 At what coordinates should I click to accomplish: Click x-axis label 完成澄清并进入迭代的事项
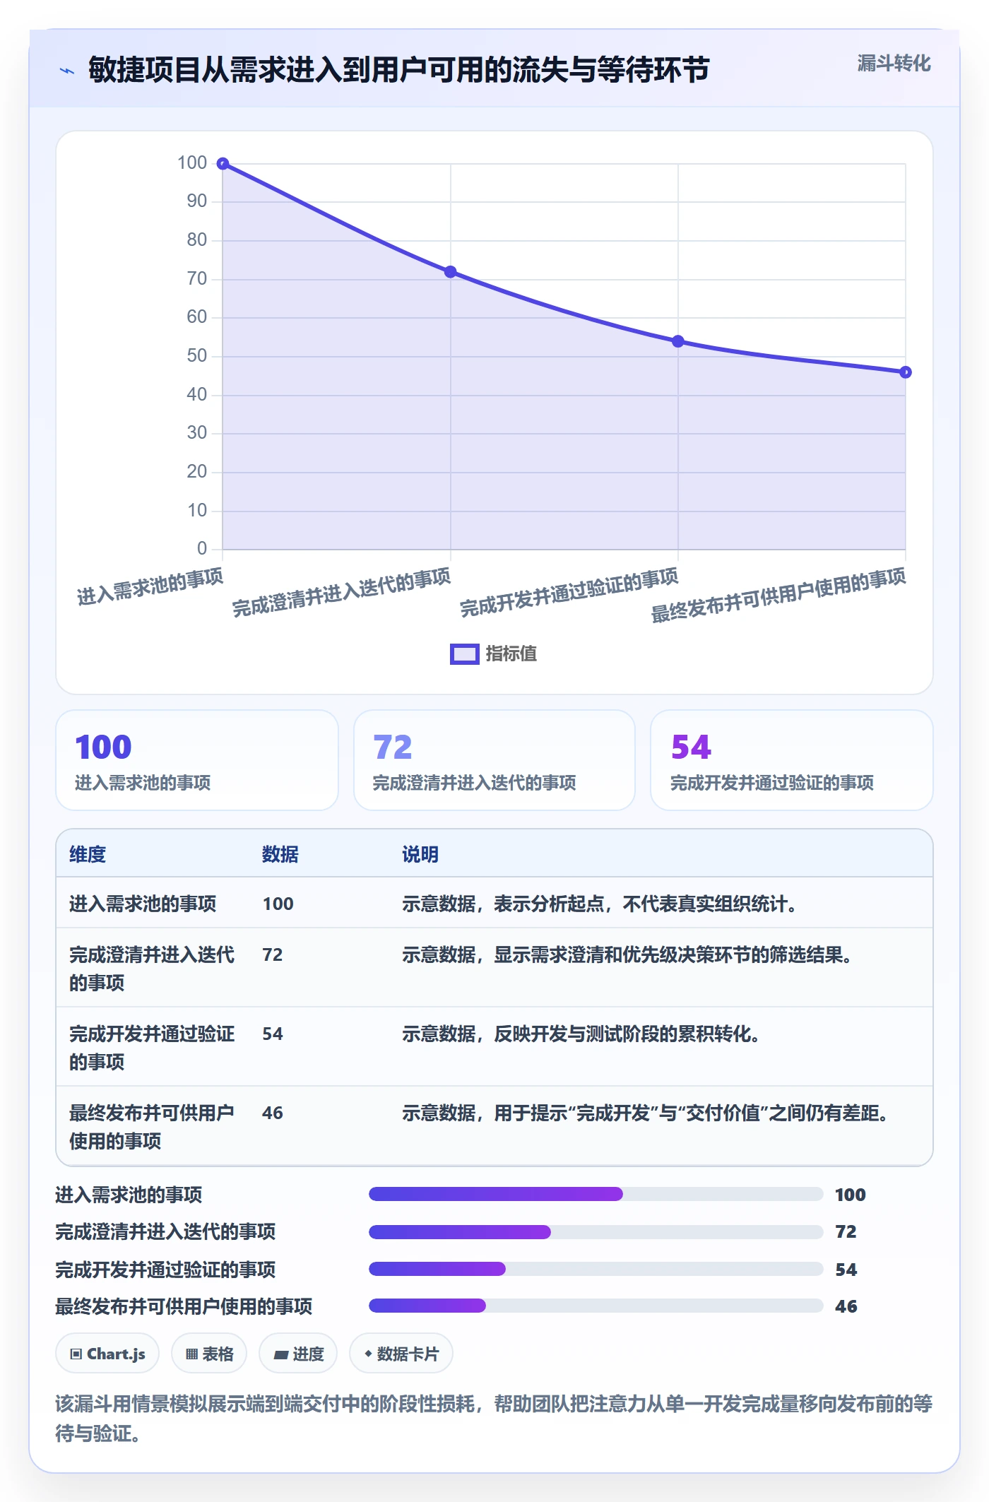click(341, 593)
